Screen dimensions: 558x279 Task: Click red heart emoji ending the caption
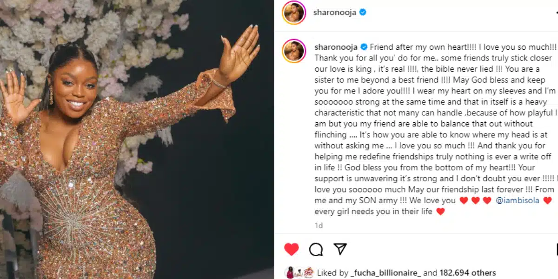tap(441, 212)
